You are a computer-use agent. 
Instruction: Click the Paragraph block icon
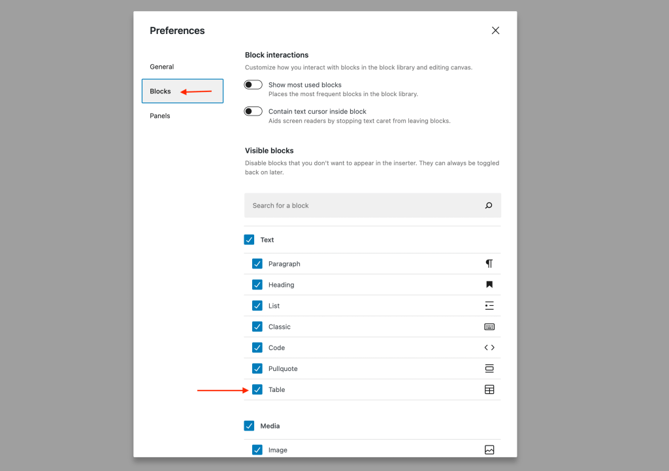[x=489, y=263]
